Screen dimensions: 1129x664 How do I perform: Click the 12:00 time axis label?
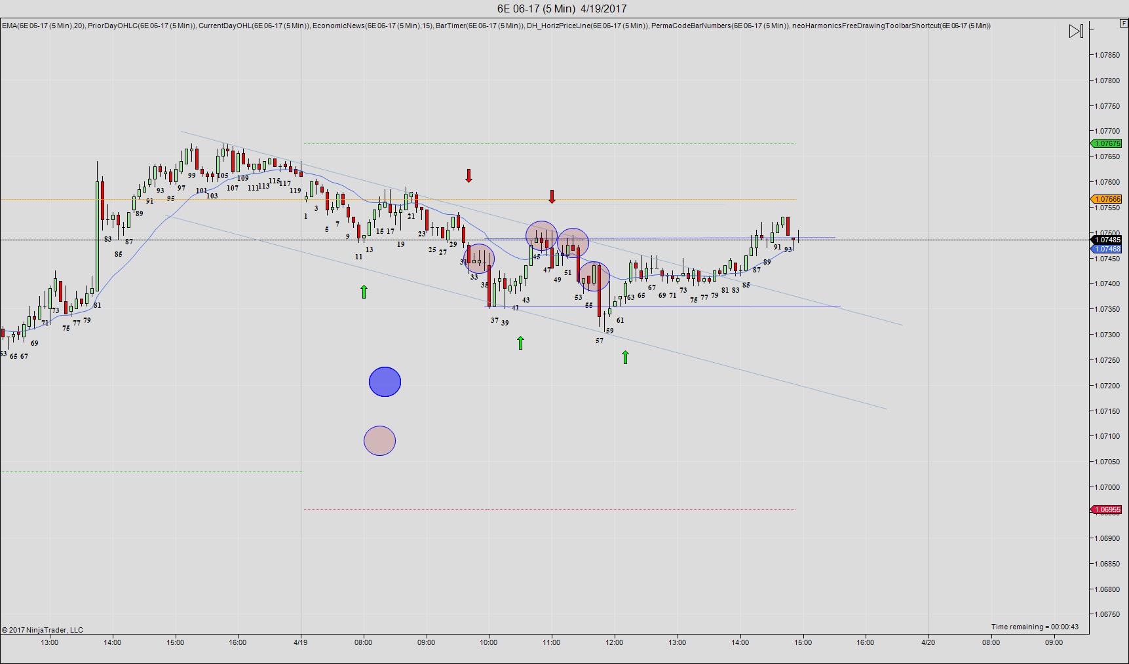(x=615, y=642)
